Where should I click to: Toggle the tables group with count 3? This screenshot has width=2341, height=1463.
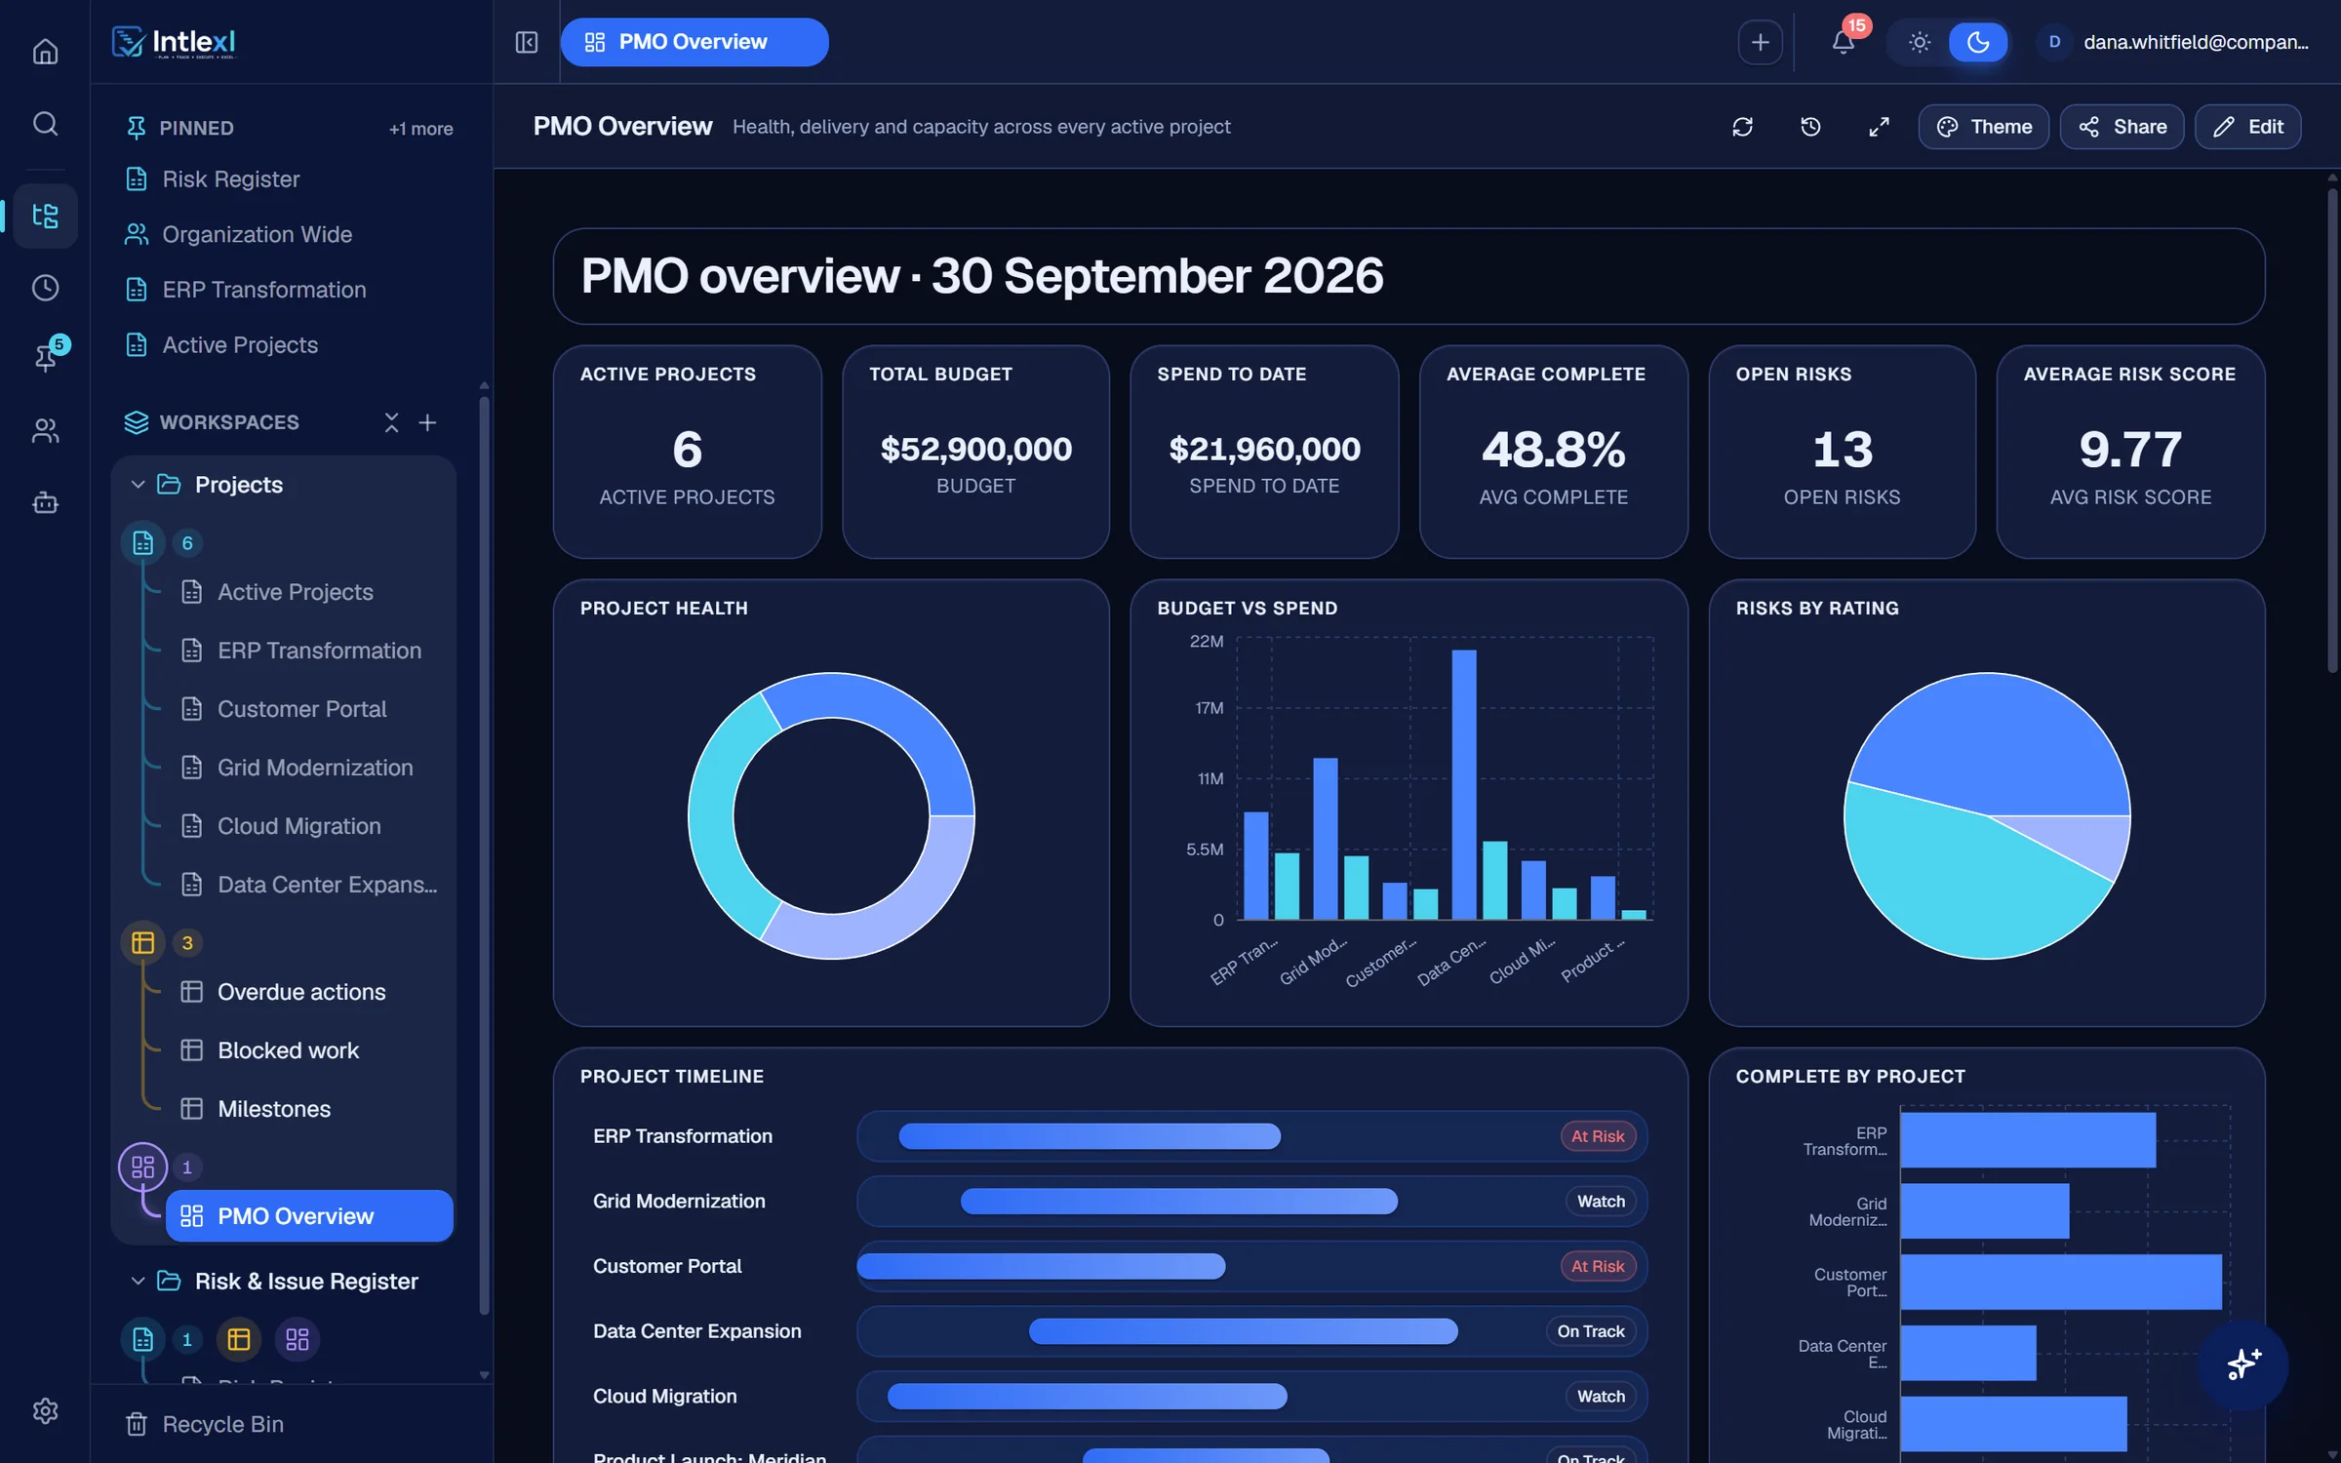[x=142, y=942]
